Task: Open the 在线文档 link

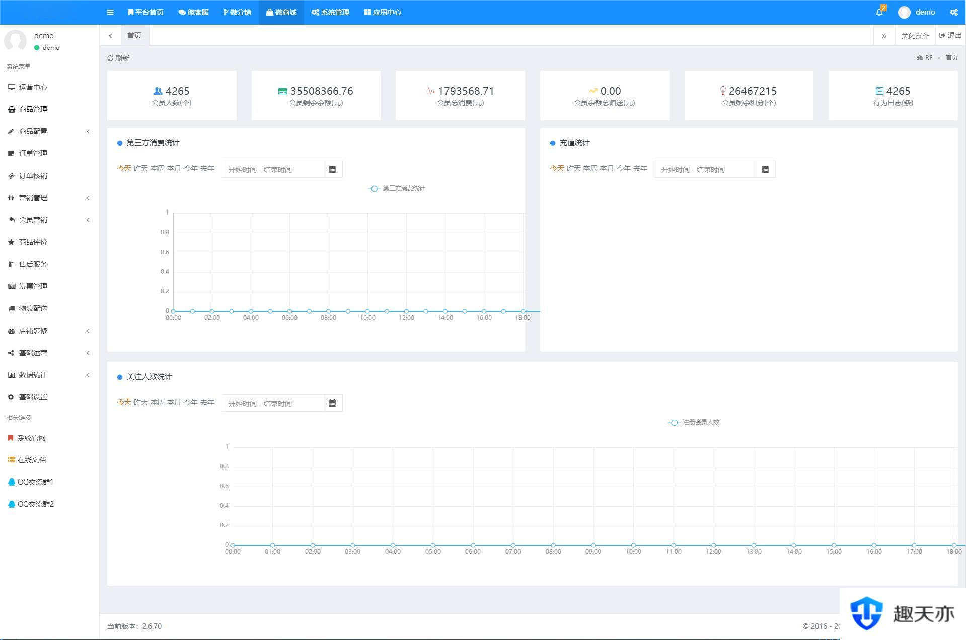Action: (49, 460)
